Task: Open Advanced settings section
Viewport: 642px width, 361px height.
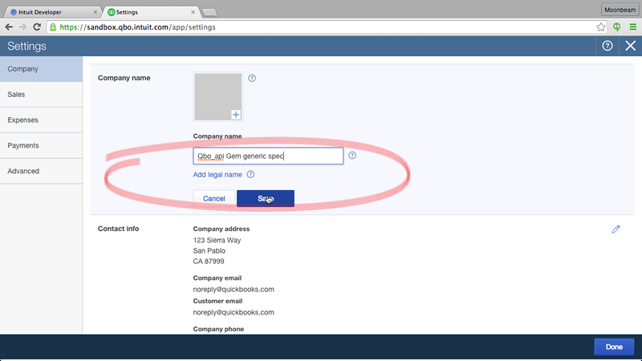Action: pos(41,171)
